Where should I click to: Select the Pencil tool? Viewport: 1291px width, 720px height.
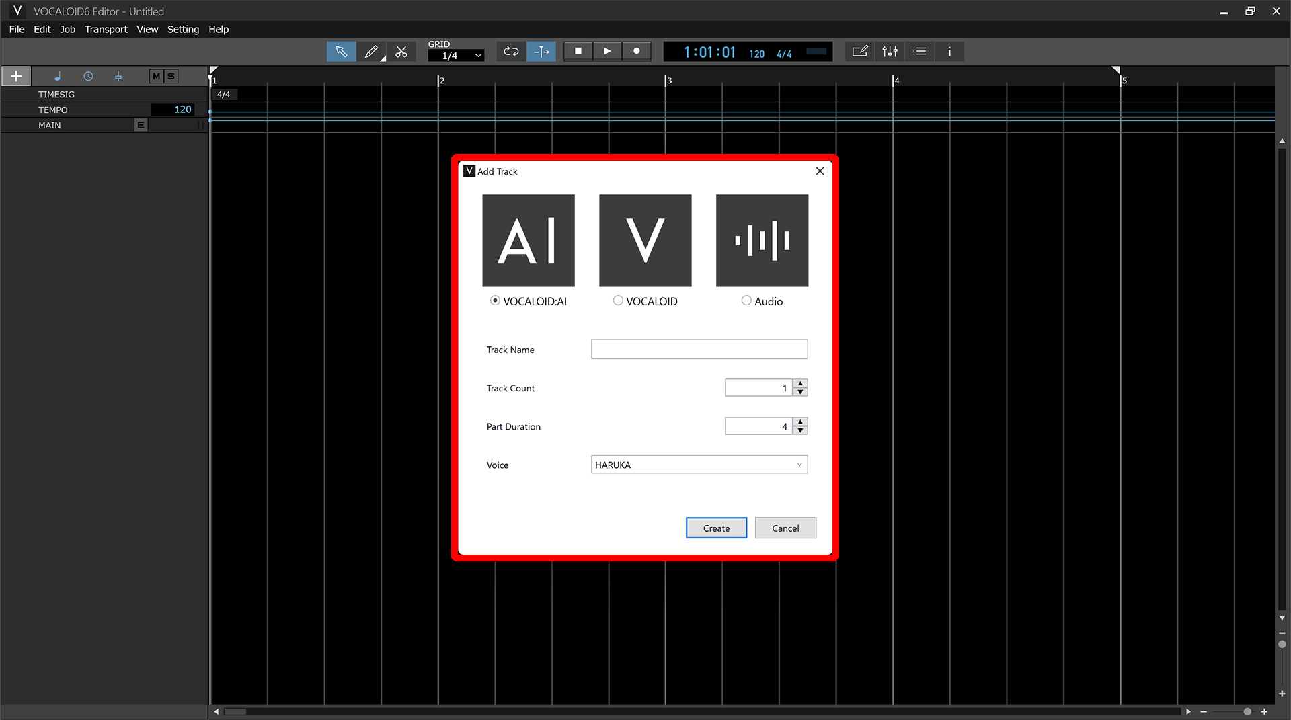371,51
